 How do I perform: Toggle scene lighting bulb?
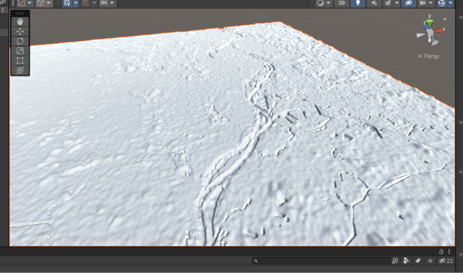(x=358, y=3)
